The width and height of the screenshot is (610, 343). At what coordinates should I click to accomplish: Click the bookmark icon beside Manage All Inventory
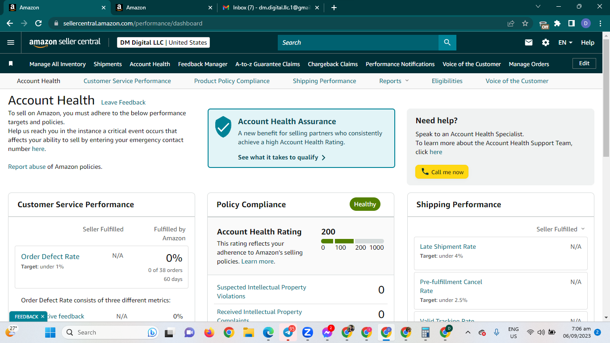click(x=11, y=64)
